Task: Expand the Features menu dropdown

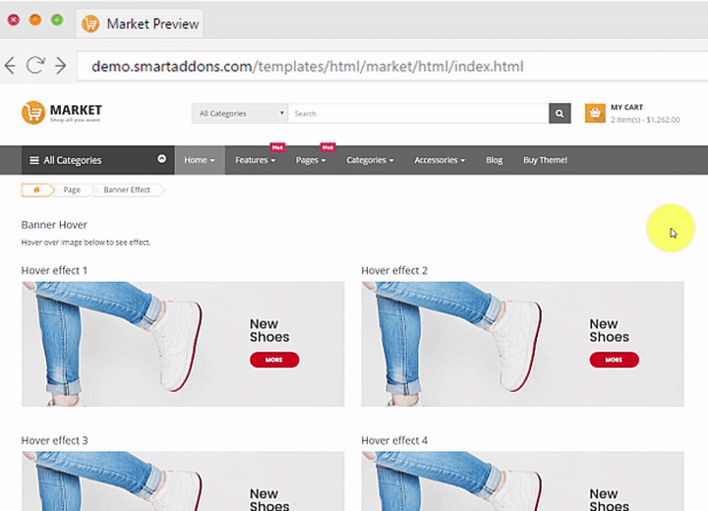Action: 256,160
